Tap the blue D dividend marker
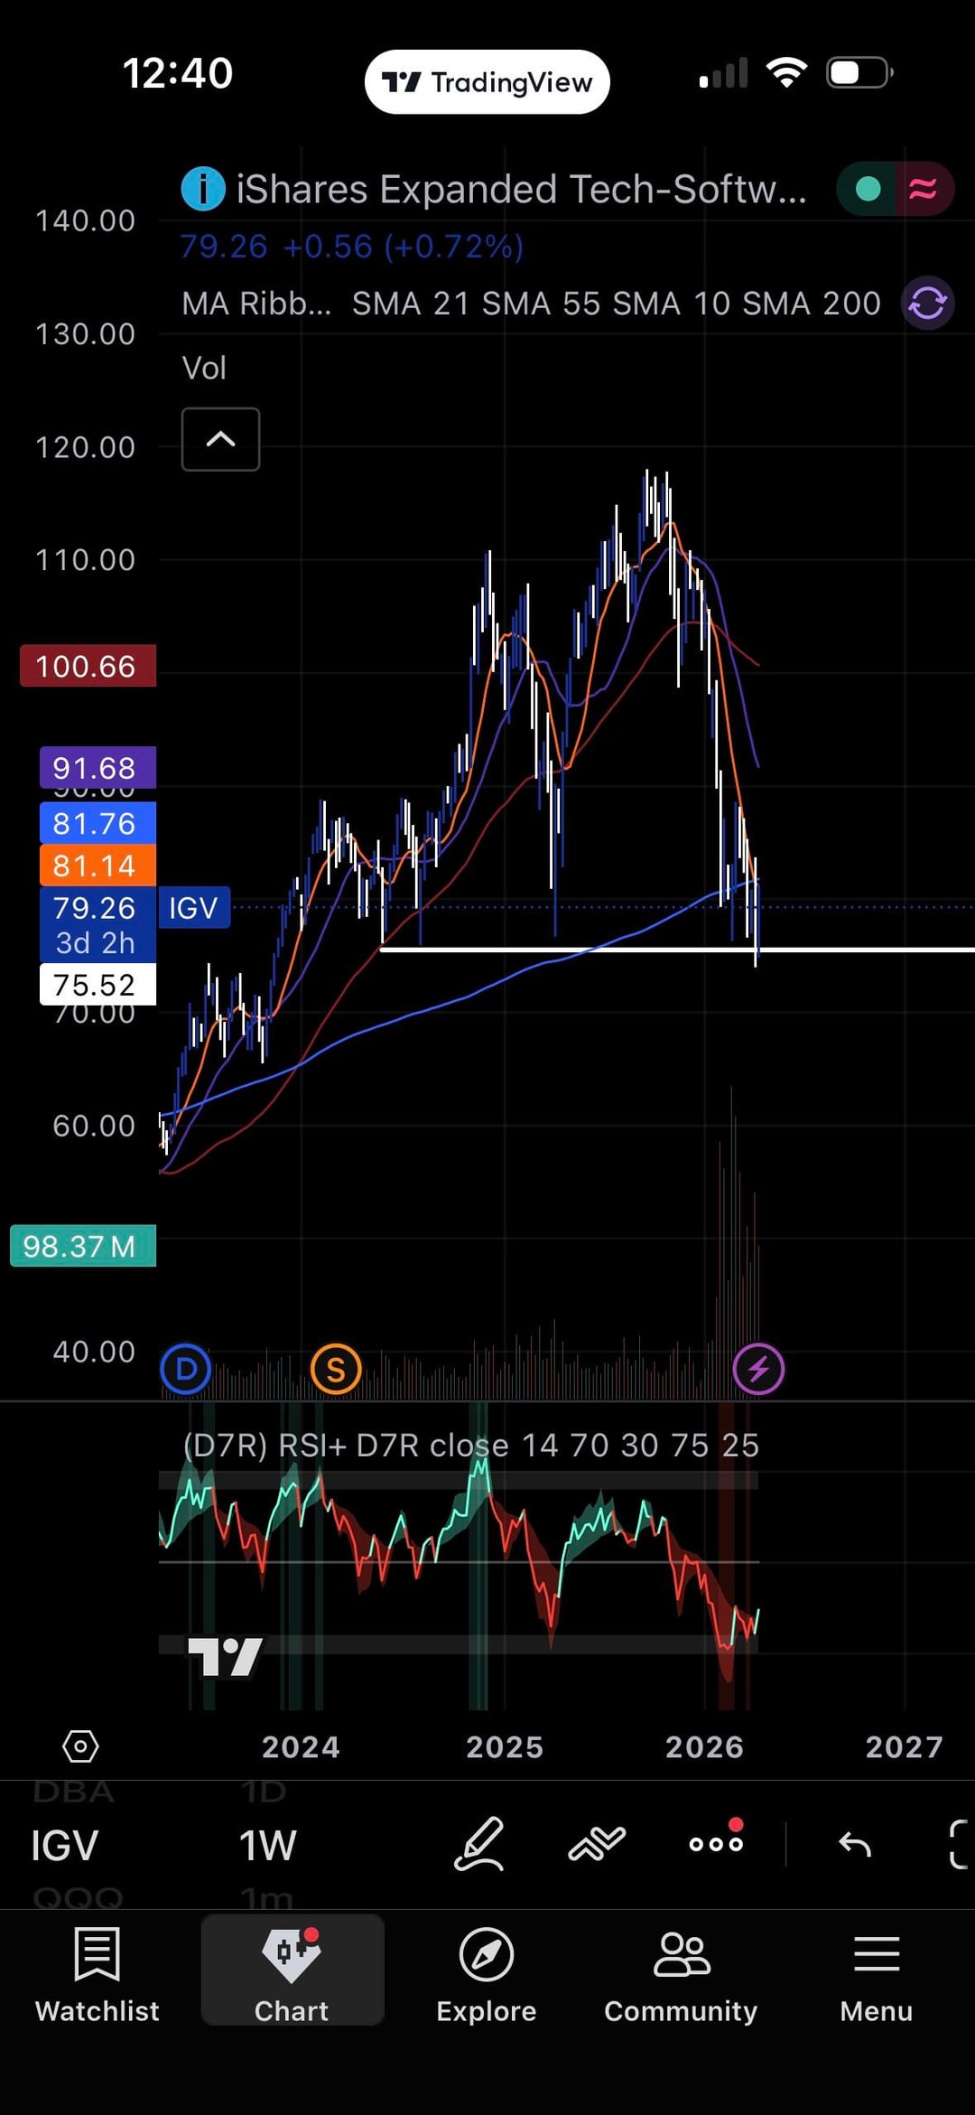Screen dimensions: 975x2115 pos(186,1370)
